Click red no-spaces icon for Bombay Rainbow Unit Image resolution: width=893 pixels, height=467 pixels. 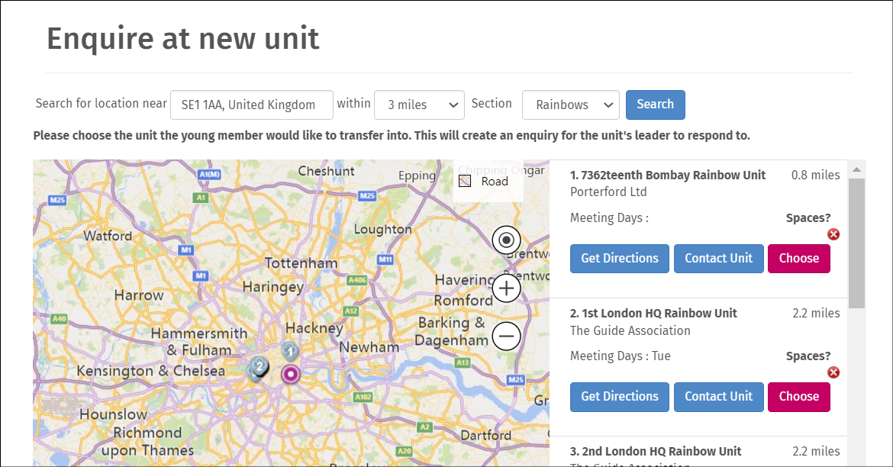click(x=833, y=234)
